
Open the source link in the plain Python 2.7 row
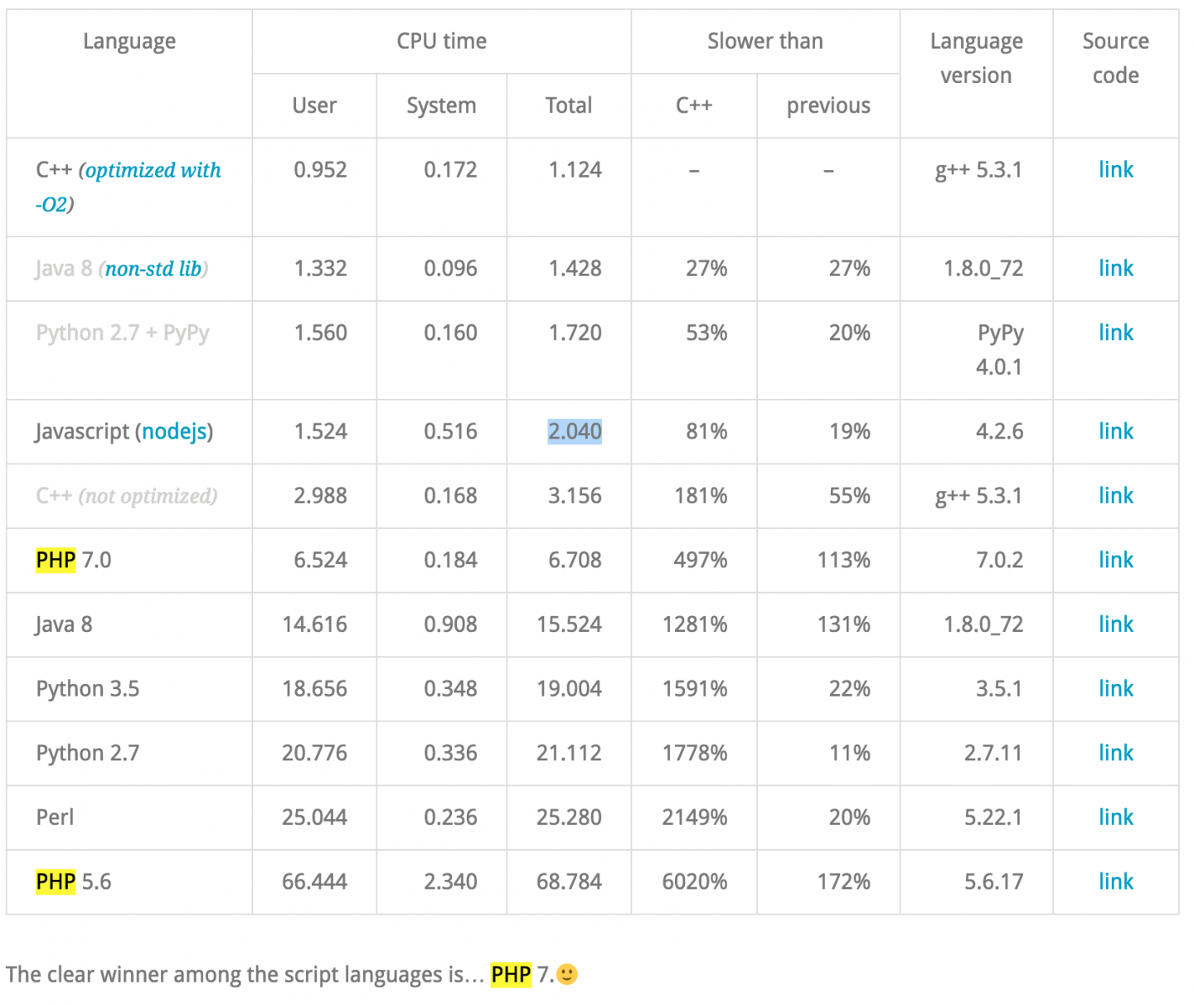1115,753
